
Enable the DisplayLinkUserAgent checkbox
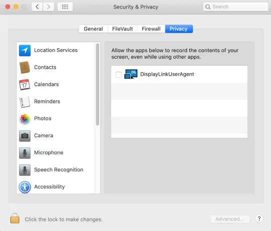119,75
